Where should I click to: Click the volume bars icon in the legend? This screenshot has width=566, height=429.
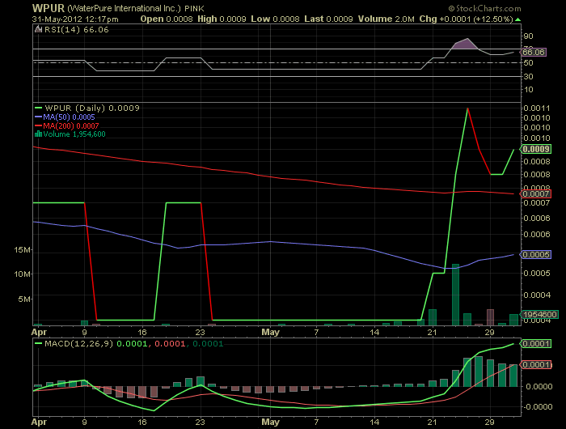(x=38, y=134)
